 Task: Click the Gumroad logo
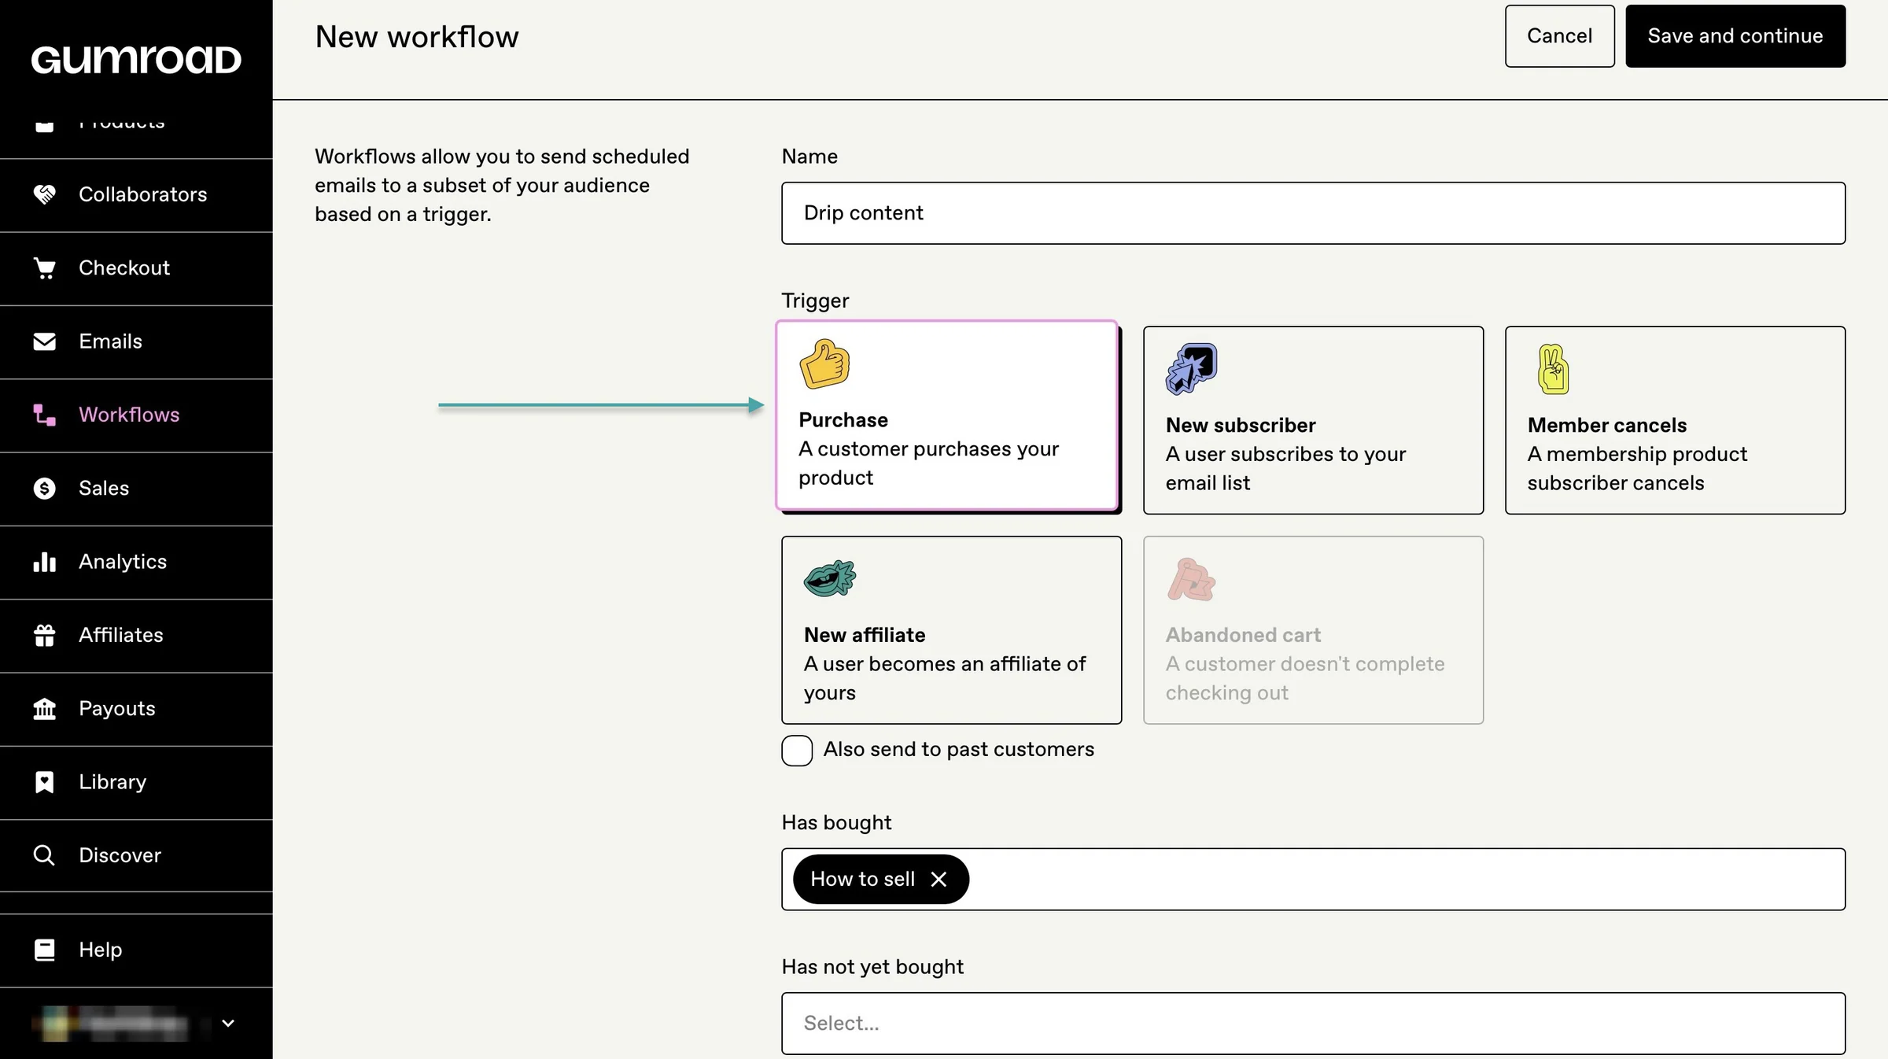pyautogui.click(x=136, y=60)
